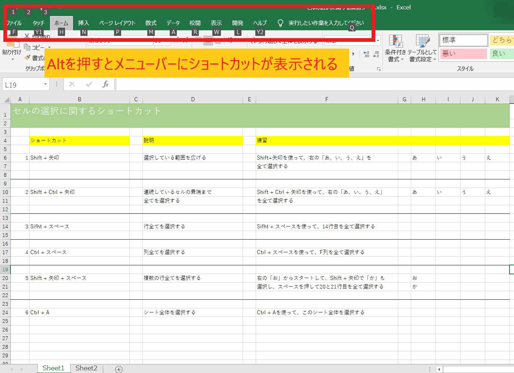Select cell 'シート全体を選択する'
The width and height of the screenshot is (514, 373).
193,312
